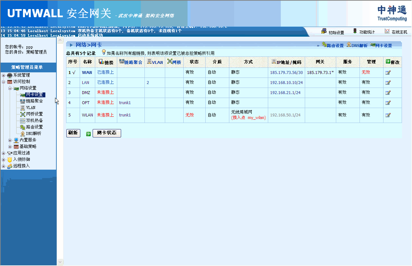Open 在线主机 online hosts icon

(387, 31)
